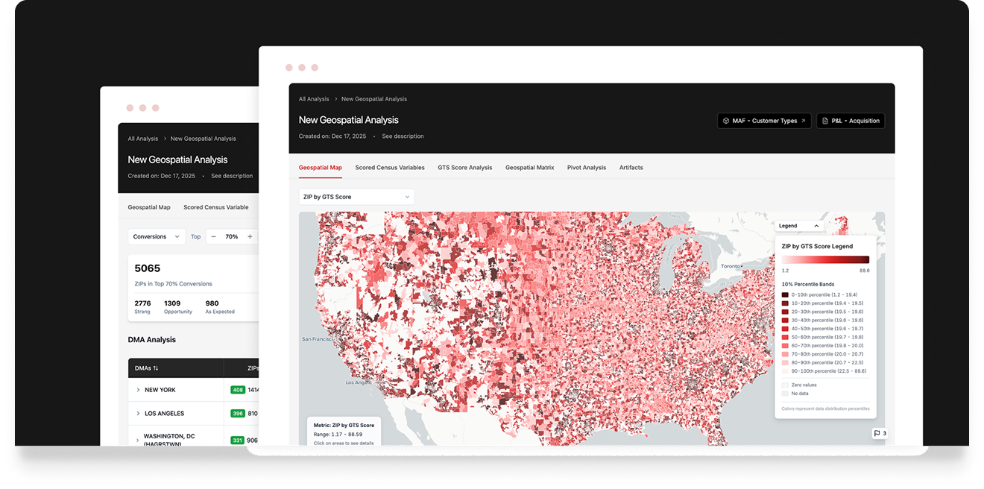Open the MAF - Customer Types button
This screenshot has height=489, width=984.
[764, 121]
